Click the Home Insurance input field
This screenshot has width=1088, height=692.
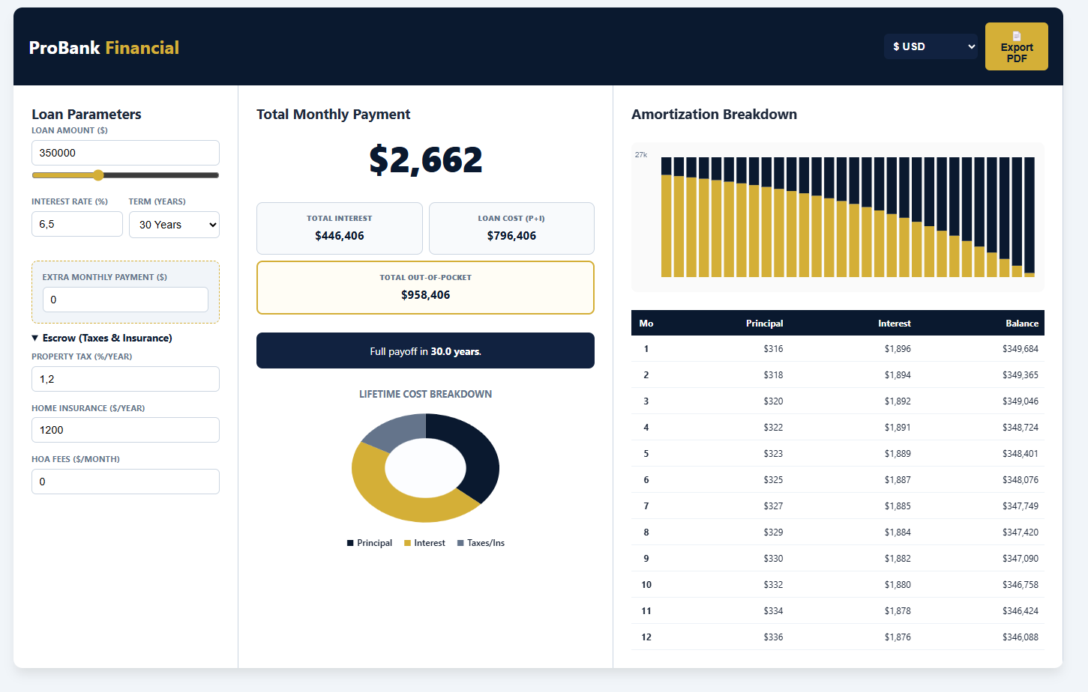pos(125,430)
